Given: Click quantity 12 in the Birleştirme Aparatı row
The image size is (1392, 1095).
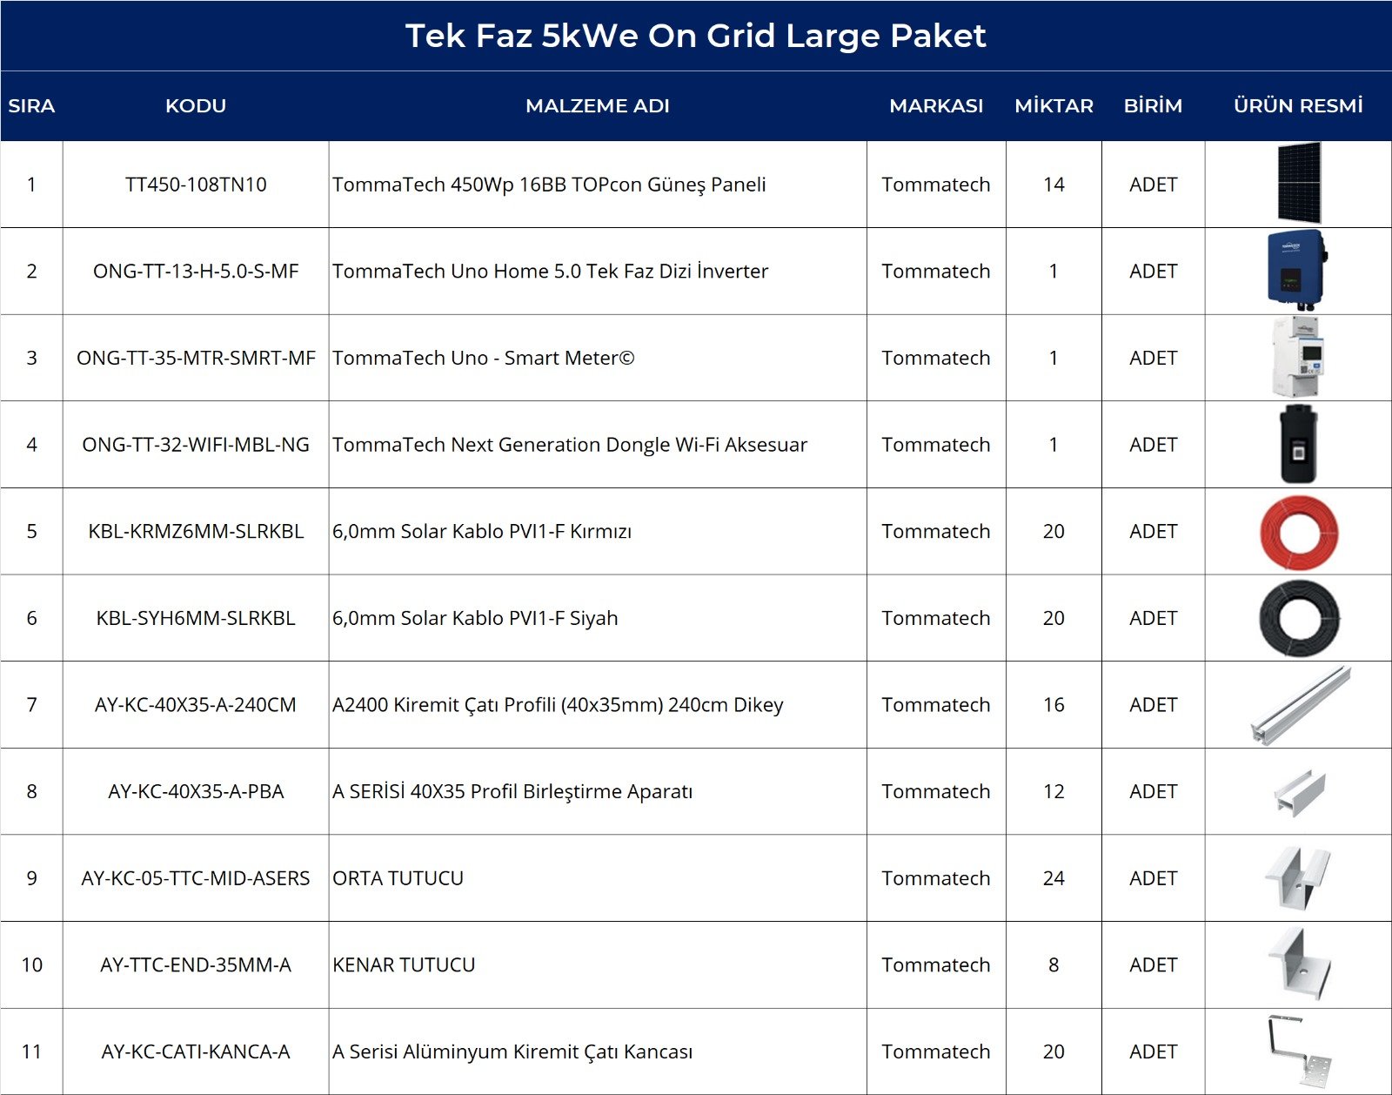Looking at the screenshot, I should (x=1054, y=791).
